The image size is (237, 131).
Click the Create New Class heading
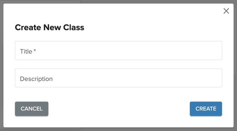click(x=50, y=27)
